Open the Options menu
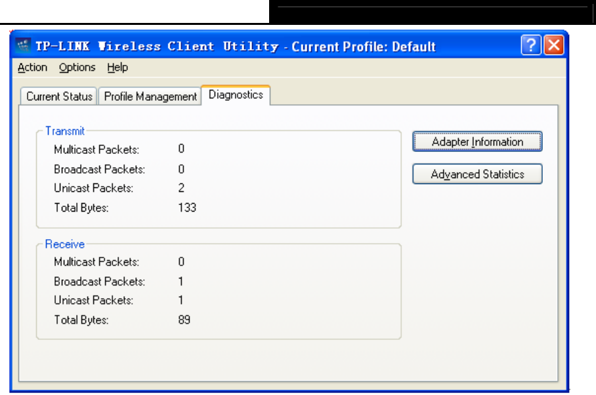Screen dimensions: 596x395 [77, 67]
